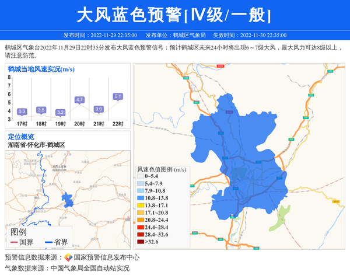This screenshot has height=275, width=350.
Task: Select the 10.8~13.8 blue legend swatch
Action: coord(140,199)
